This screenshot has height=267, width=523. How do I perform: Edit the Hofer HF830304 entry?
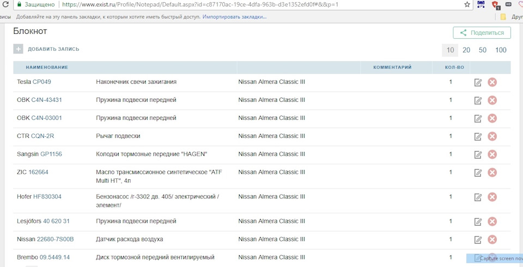(x=478, y=197)
